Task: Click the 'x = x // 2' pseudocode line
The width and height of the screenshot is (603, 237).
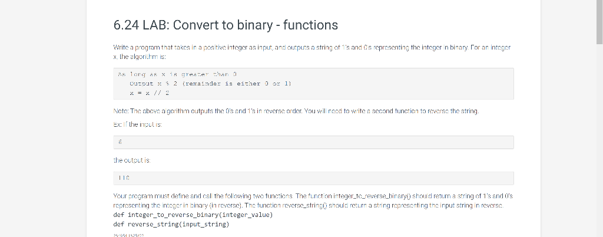Action: click(150, 93)
